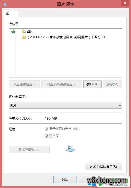Click the green default save location icon
This screenshot has width=131, height=188.
pyautogui.click(x=13, y=32)
